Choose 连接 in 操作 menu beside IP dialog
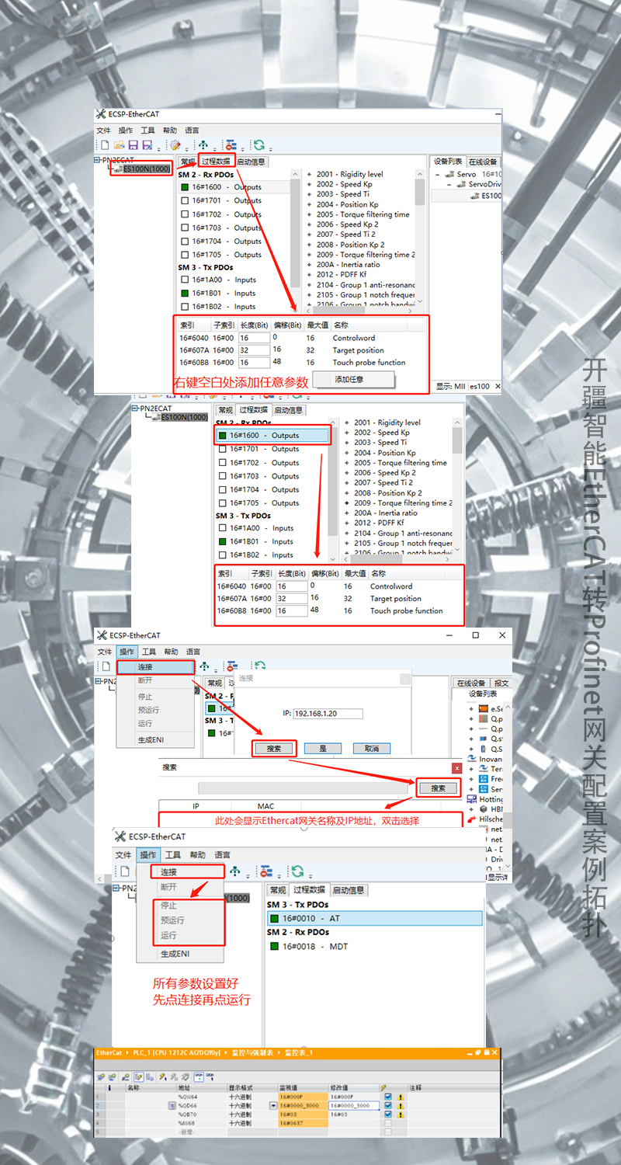Image resolution: width=621 pixels, height=1165 pixels. (x=154, y=667)
